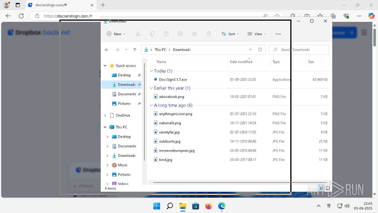Open the New item dropdown
The width and height of the screenshot is (378, 213).
point(116,34)
